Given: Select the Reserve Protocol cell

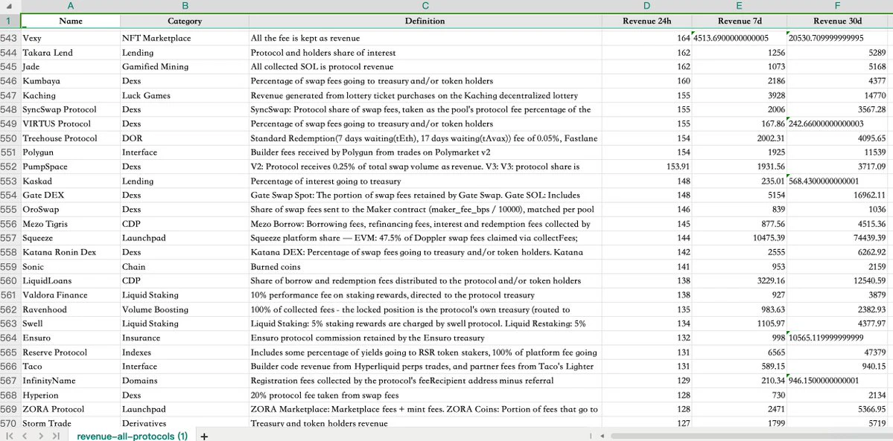Looking at the screenshot, I should click(x=71, y=353).
